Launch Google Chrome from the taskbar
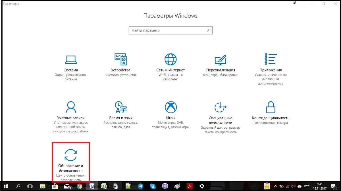341x191 pixels. pos(80,186)
